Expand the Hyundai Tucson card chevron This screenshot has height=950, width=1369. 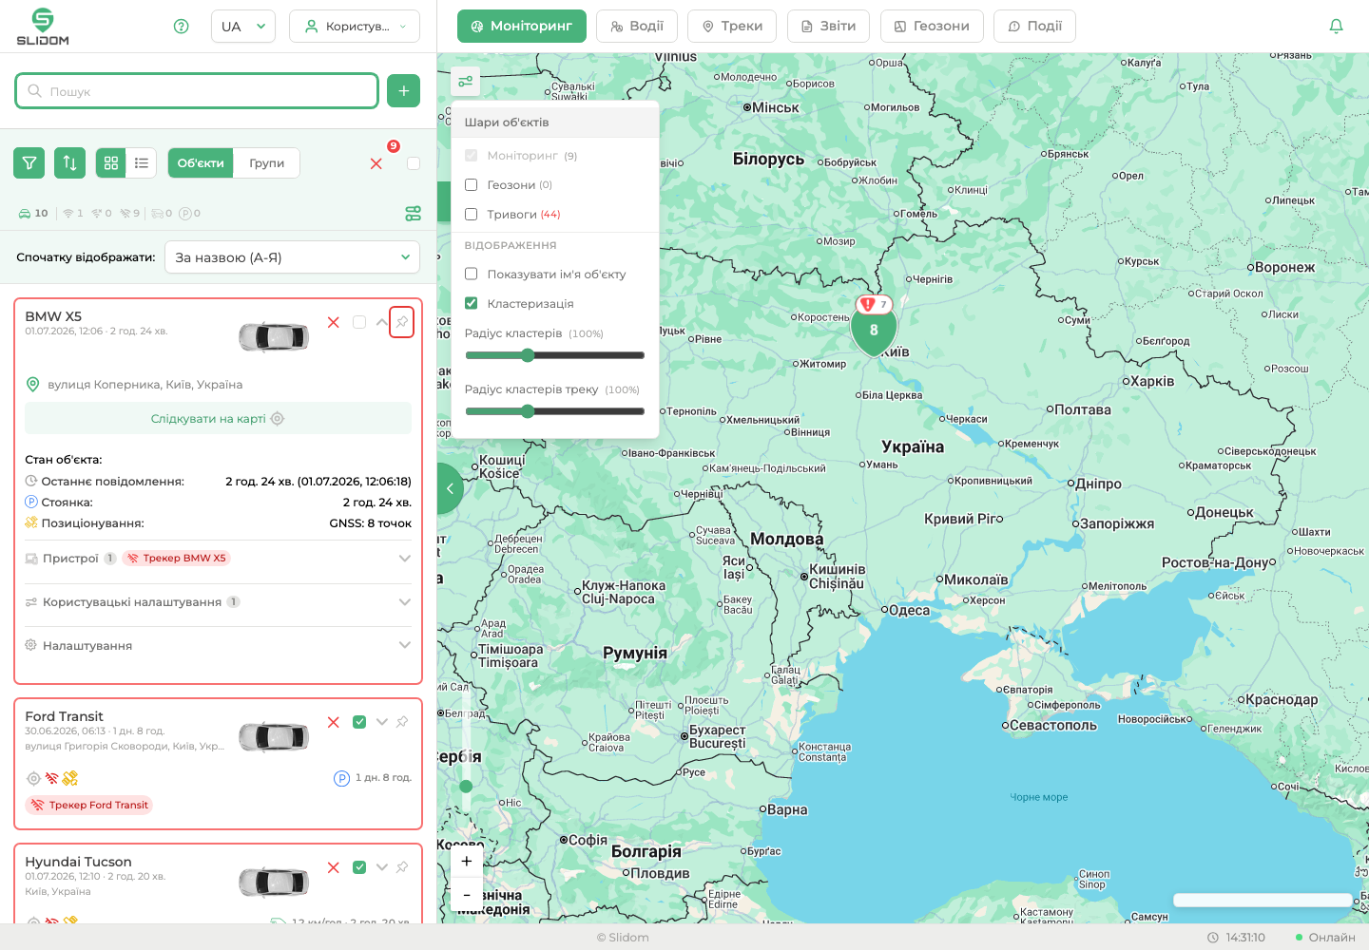pos(381,867)
